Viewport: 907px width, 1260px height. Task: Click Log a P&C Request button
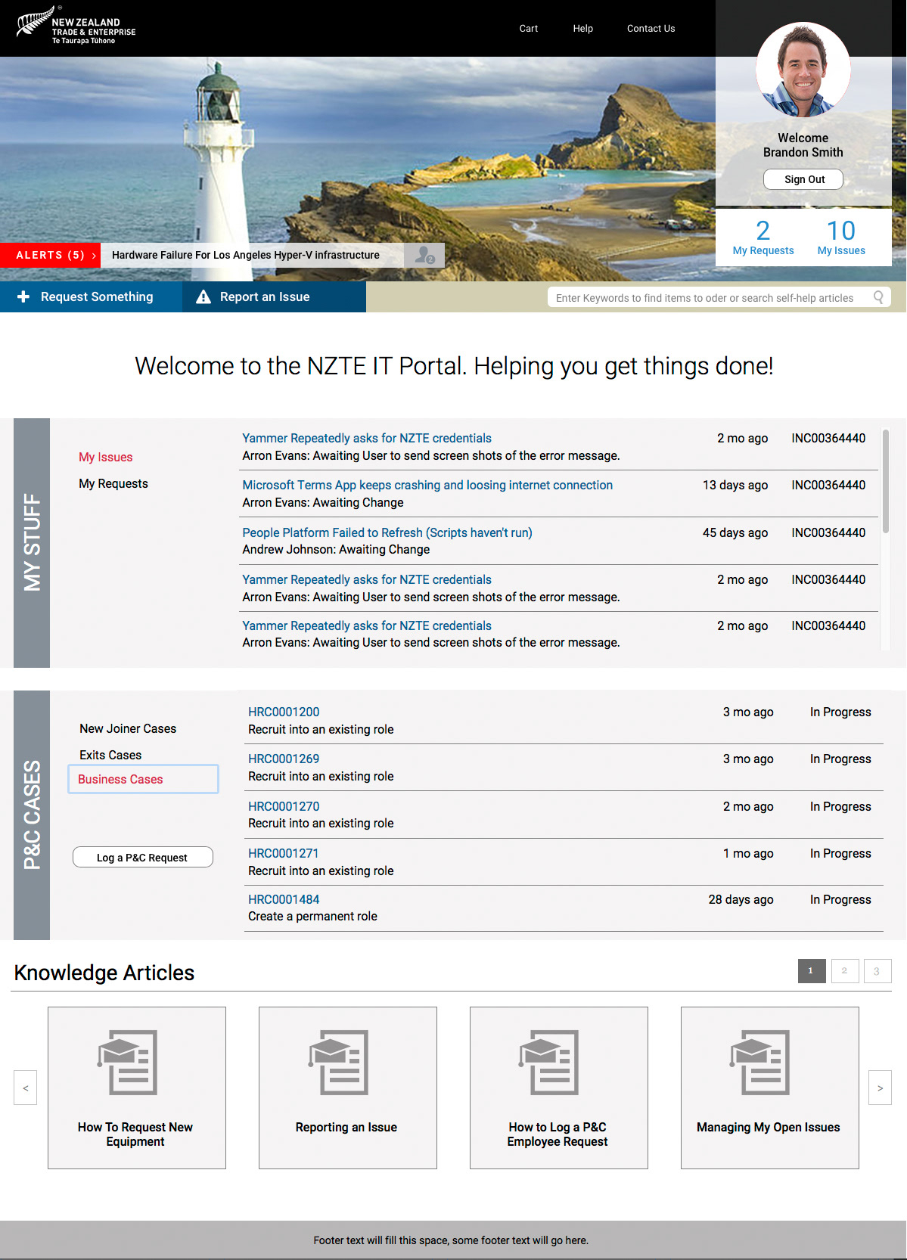142,858
